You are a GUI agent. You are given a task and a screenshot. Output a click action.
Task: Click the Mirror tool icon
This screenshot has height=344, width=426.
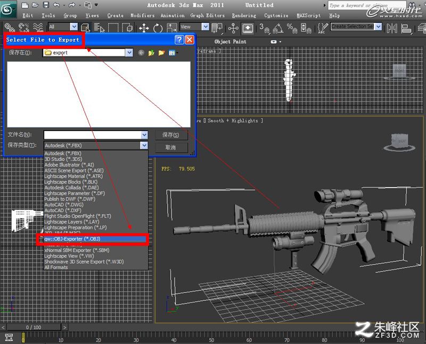pos(392,28)
